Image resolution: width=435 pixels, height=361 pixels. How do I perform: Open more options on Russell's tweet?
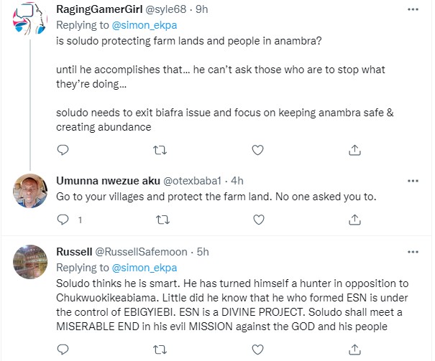(x=413, y=251)
